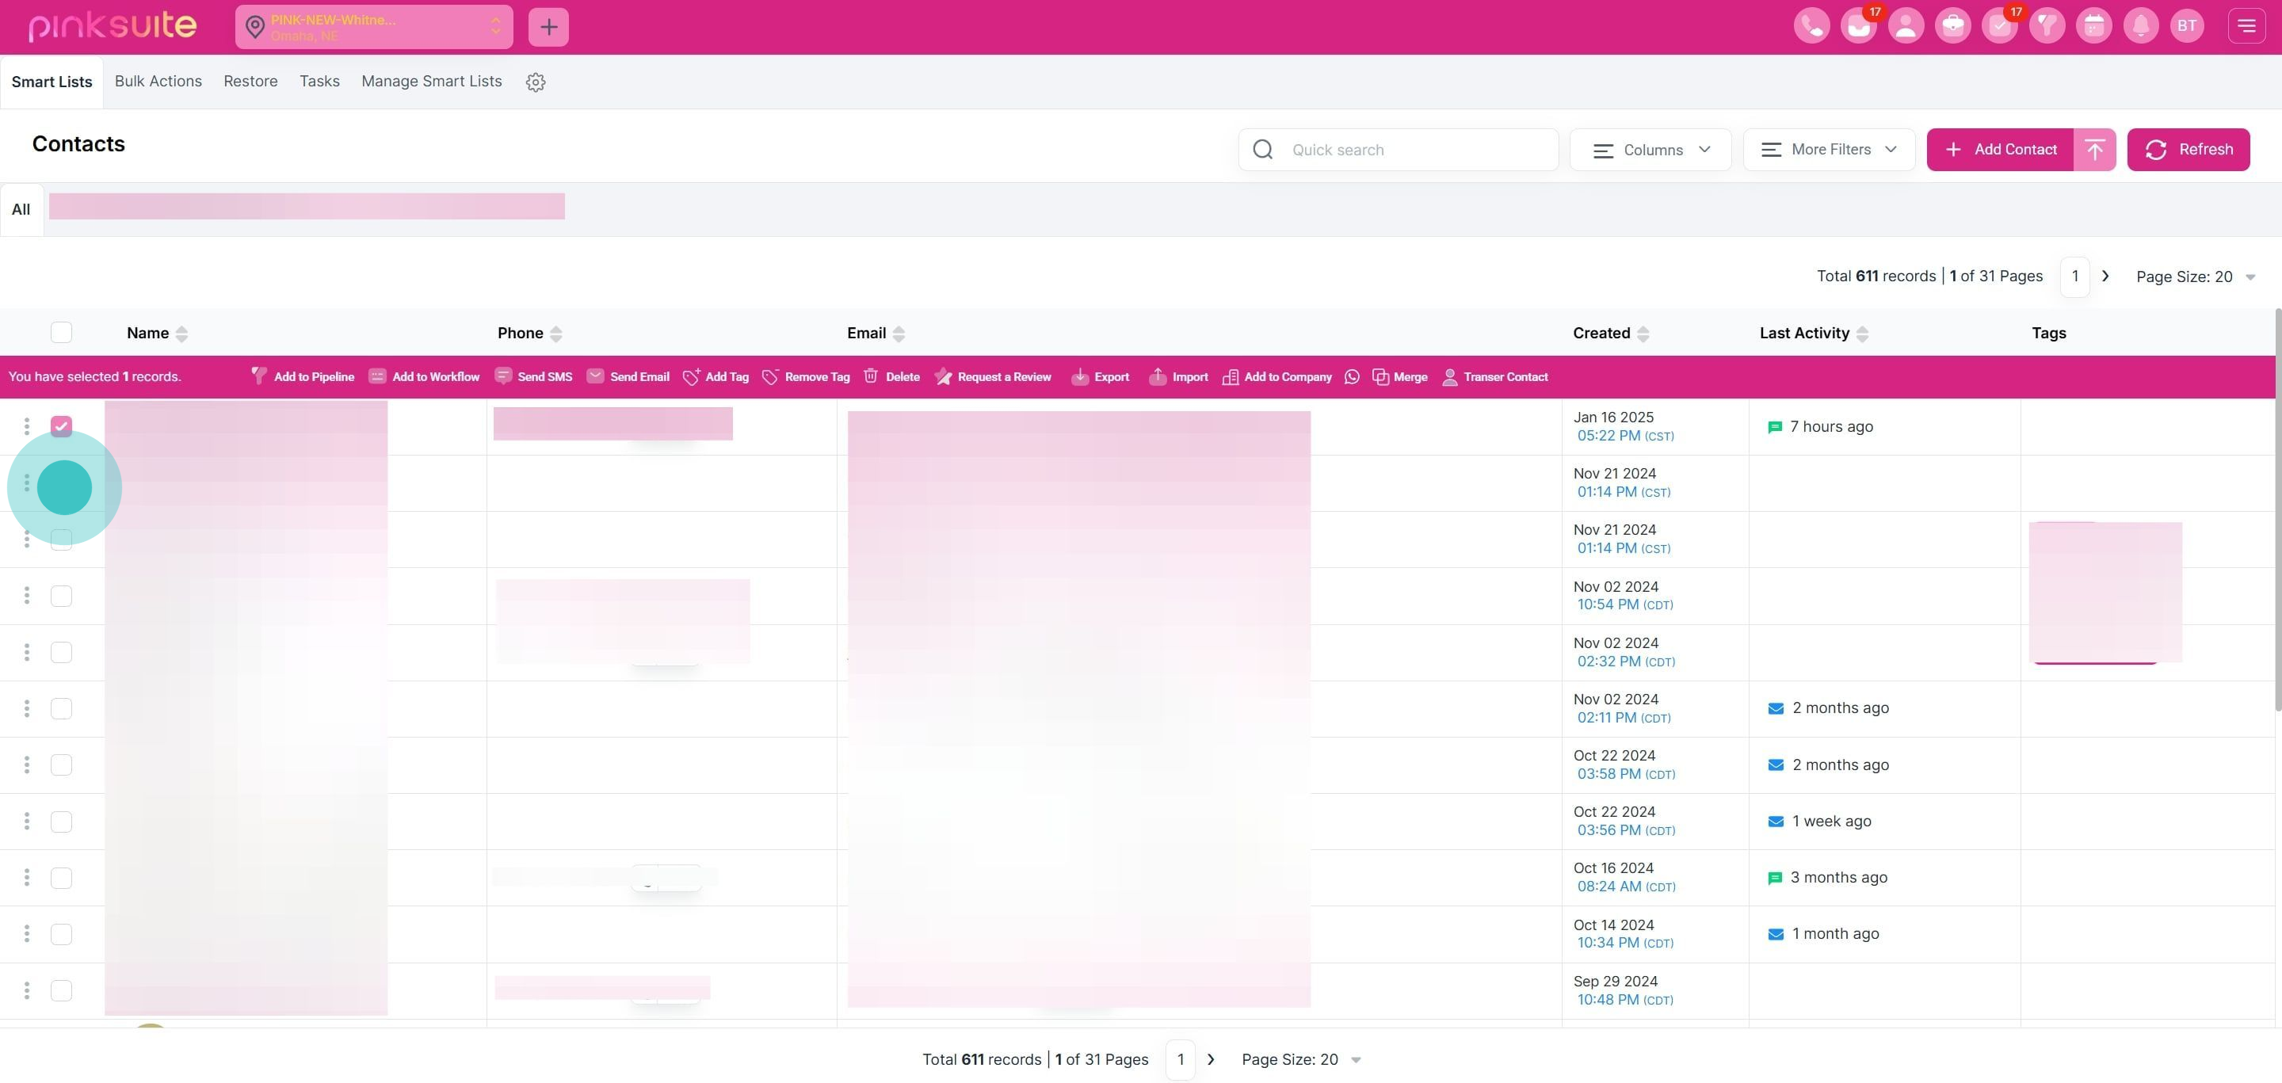Screen dimensions: 2282x1083
Task: Click the briefcase icon in header
Action: coord(1952,25)
